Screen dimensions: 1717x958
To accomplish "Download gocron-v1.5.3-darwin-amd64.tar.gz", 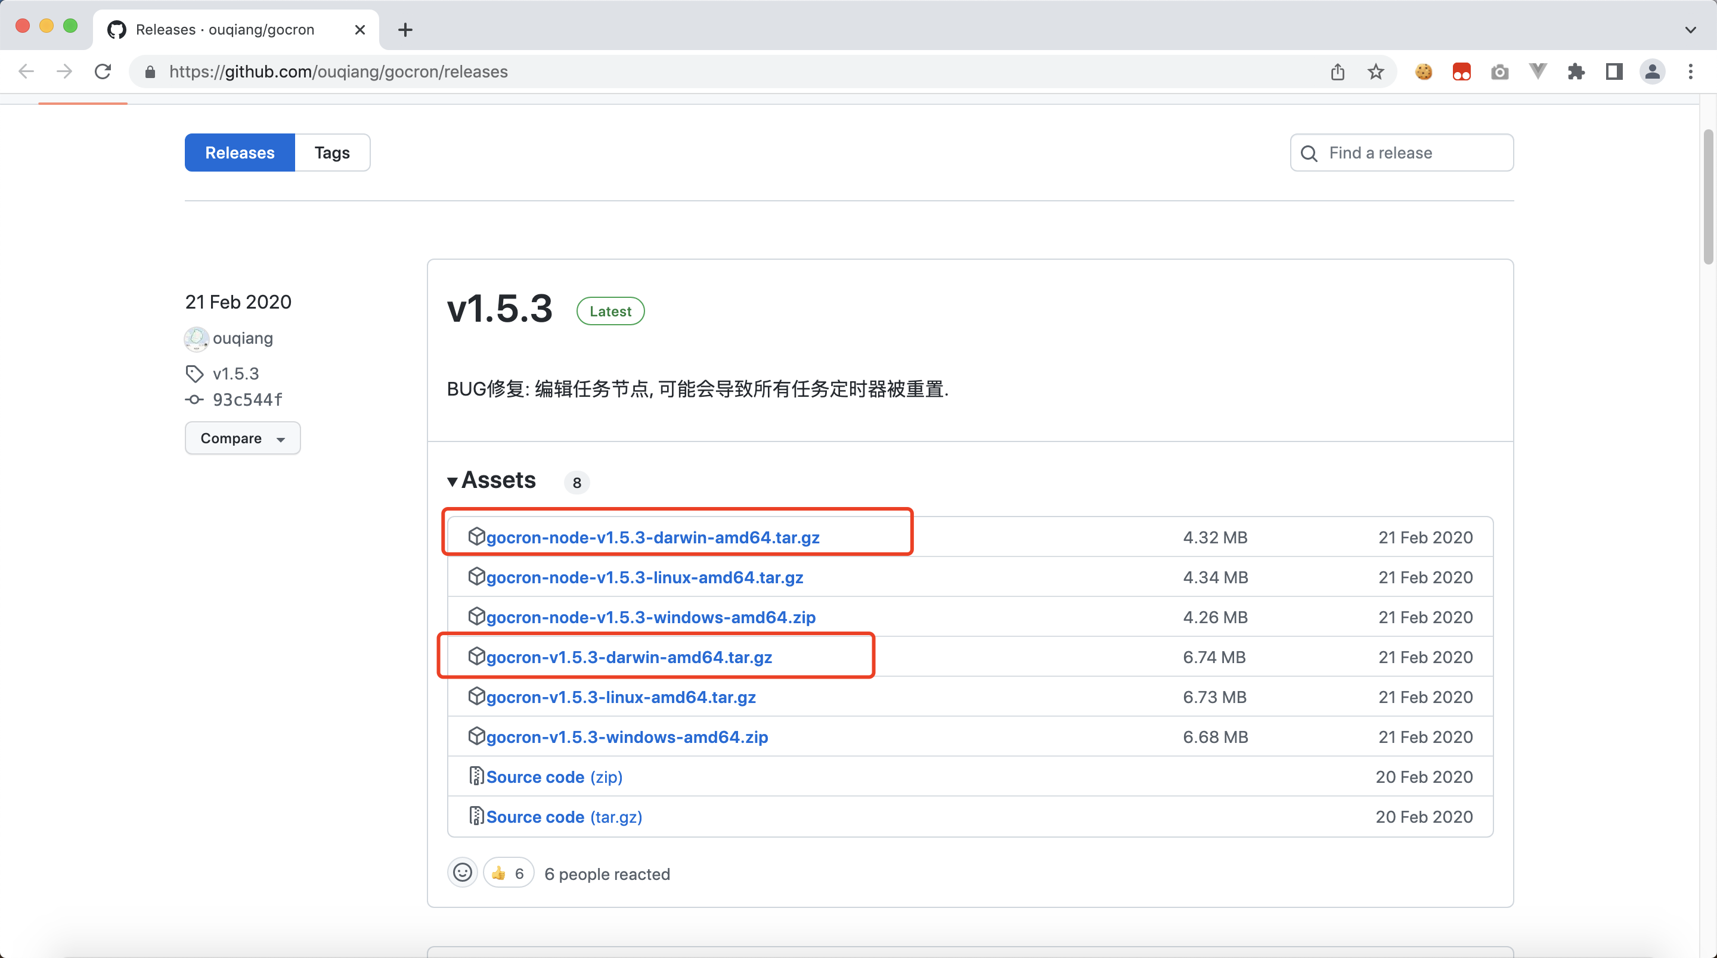I will click(x=628, y=657).
